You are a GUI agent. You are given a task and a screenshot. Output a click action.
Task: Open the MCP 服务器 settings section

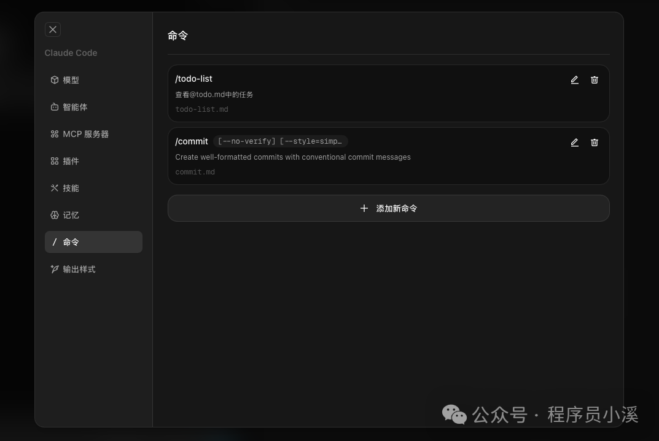[93, 134]
